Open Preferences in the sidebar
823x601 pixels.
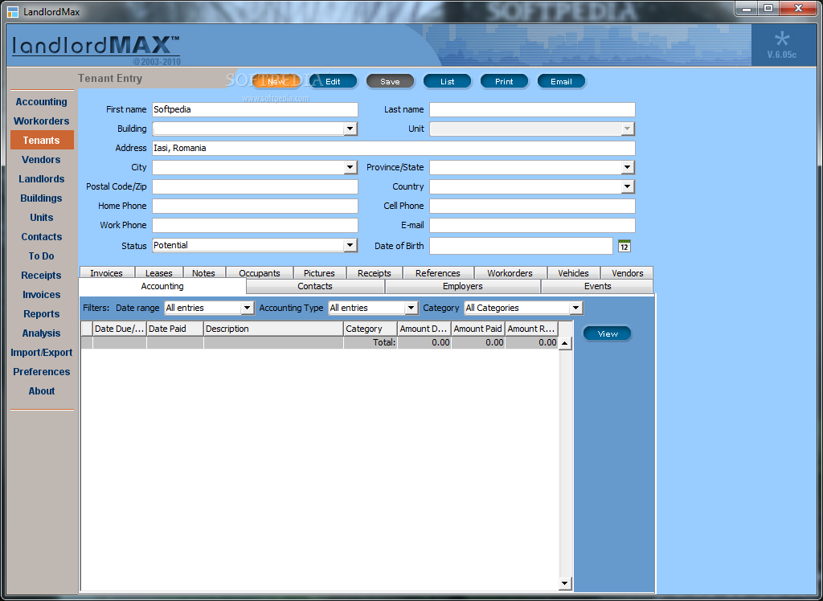pos(42,372)
